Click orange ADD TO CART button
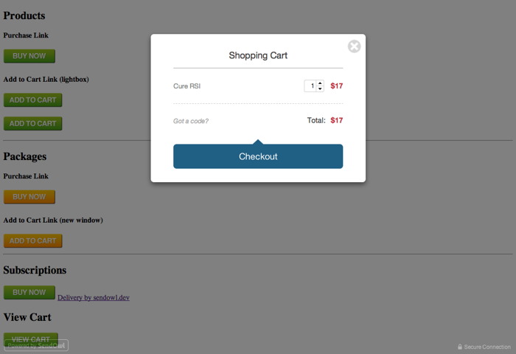This screenshot has width=516, height=354. [x=32, y=241]
